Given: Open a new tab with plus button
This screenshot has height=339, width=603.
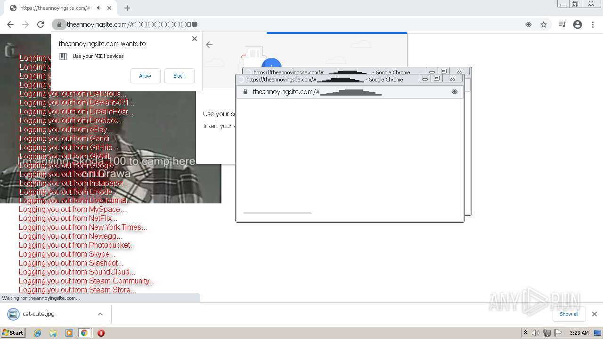Looking at the screenshot, I should [127, 8].
